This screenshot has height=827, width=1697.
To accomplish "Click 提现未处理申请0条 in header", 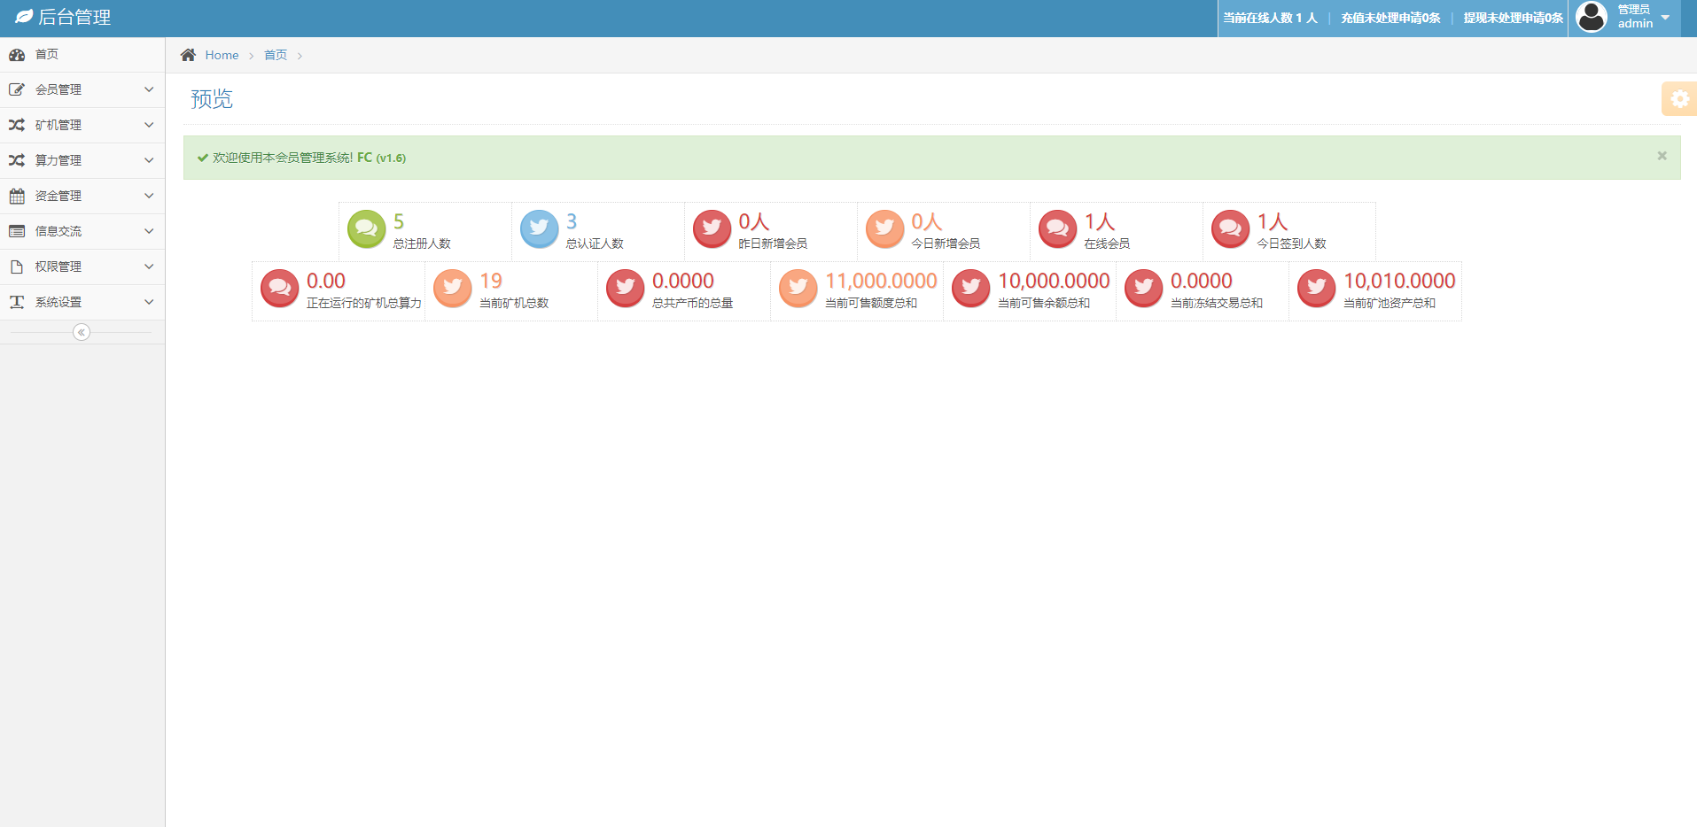I will point(1513,18).
